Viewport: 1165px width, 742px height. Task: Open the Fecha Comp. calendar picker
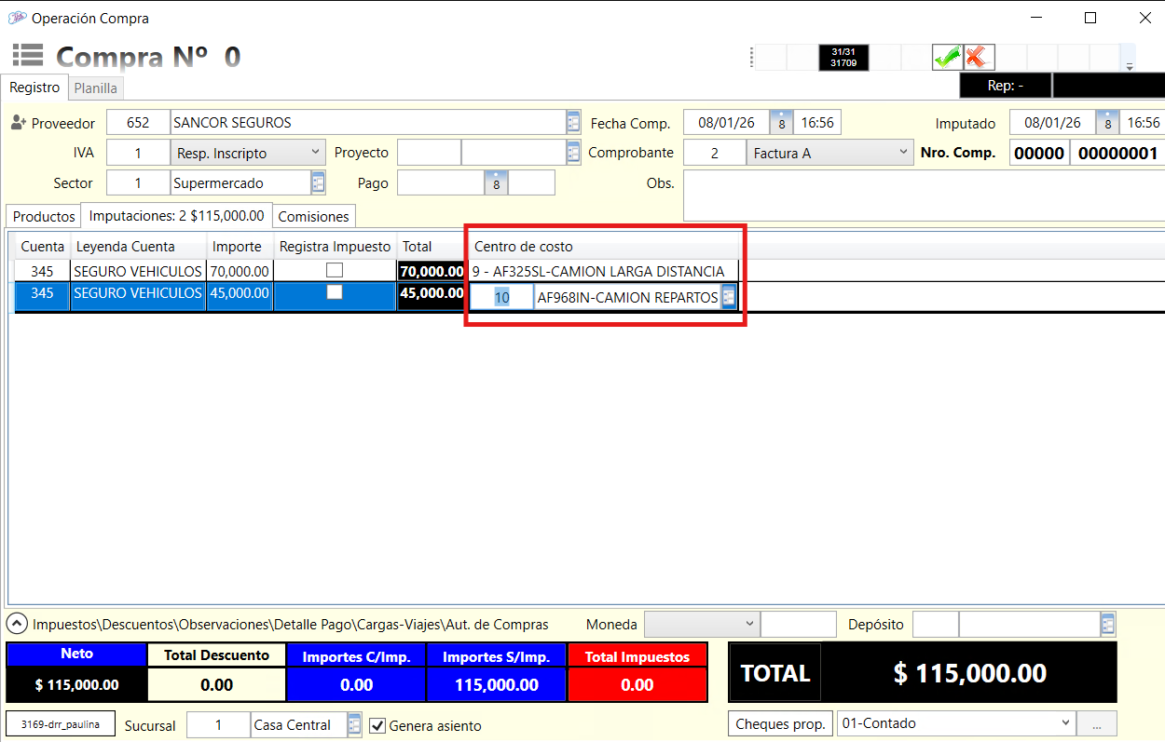click(781, 123)
